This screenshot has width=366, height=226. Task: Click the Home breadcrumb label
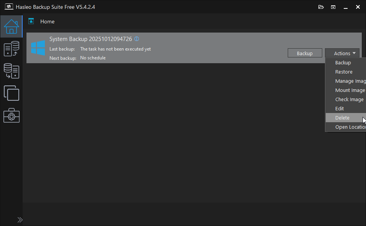(x=48, y=21)
